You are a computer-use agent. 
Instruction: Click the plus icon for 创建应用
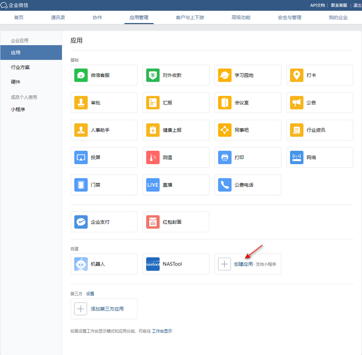pyautogui.click(x=224, y=264)
